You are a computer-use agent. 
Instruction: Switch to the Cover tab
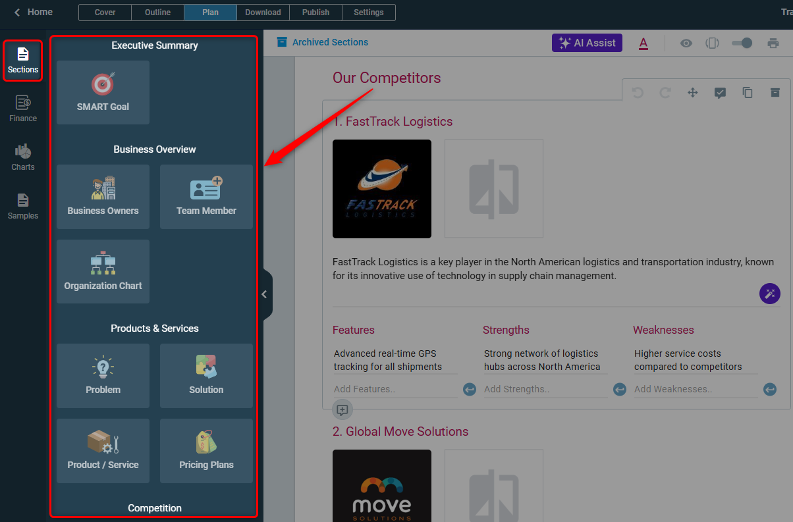pyautogui.click(x=105, y=13)
